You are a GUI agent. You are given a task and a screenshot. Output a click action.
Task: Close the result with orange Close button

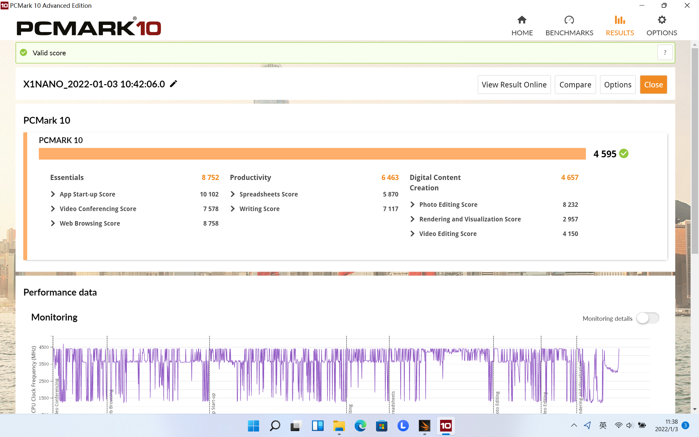pyautogui.click(x=653, y=84)
